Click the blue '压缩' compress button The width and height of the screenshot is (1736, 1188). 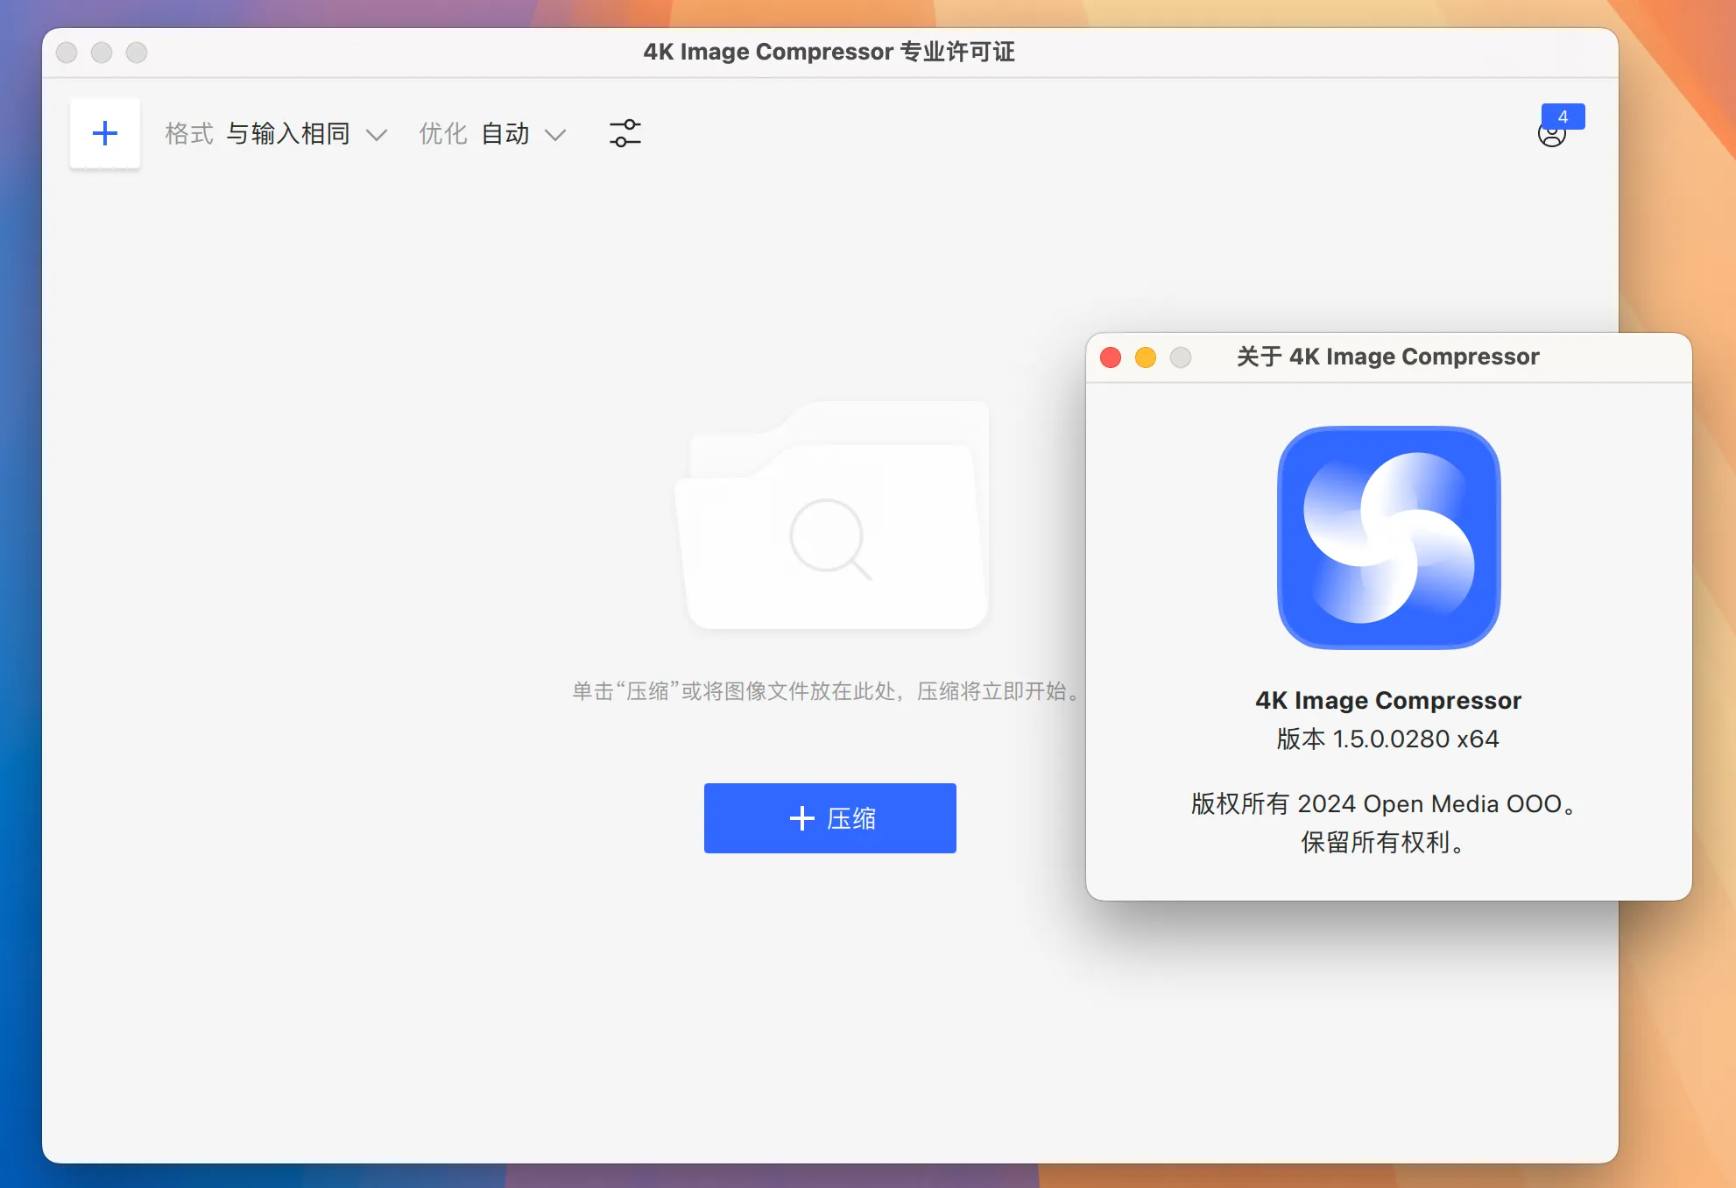(830, 818)
